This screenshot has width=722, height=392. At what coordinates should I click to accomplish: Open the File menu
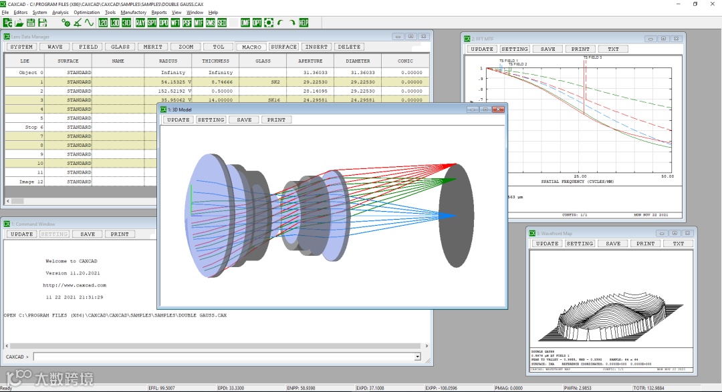pyautogui.click(x=5, y=13)
